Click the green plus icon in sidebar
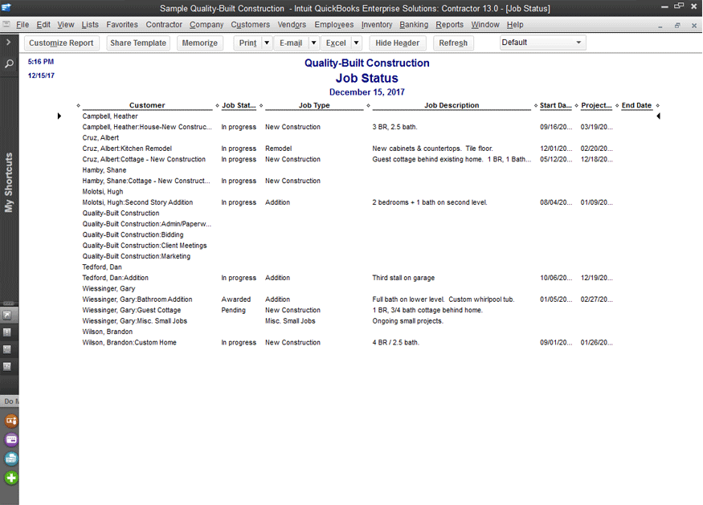The height and width of the screenshot is (505, 703). click(x=11, y=478)
